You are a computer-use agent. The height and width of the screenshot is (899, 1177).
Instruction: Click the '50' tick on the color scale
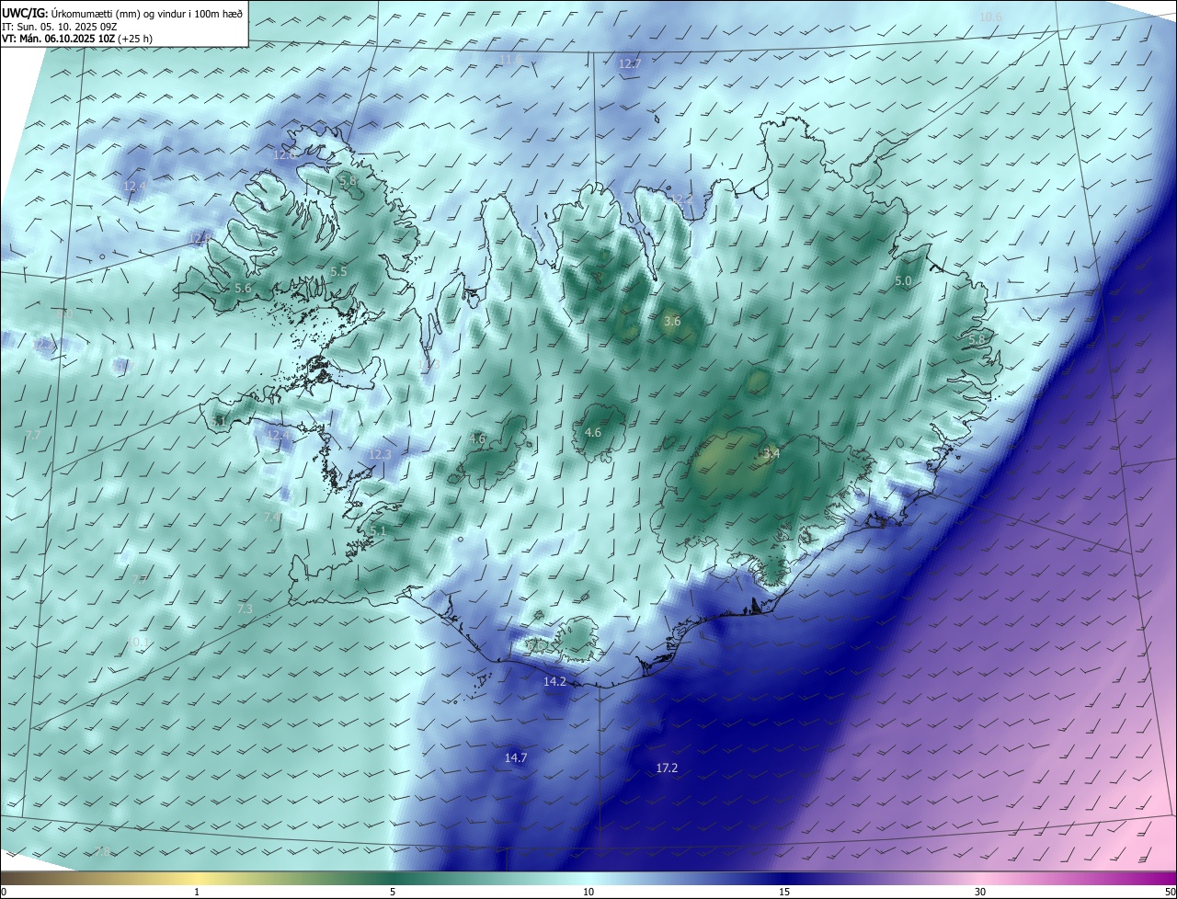[x=1170, y=893]
